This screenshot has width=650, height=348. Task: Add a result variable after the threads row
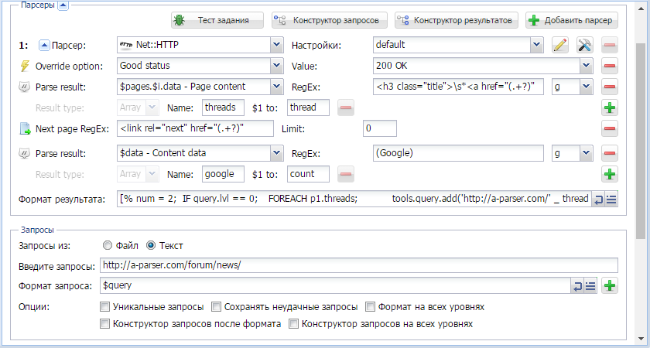[610, 107]
